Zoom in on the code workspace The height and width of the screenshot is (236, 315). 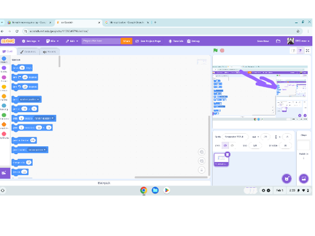click(201, 151)
